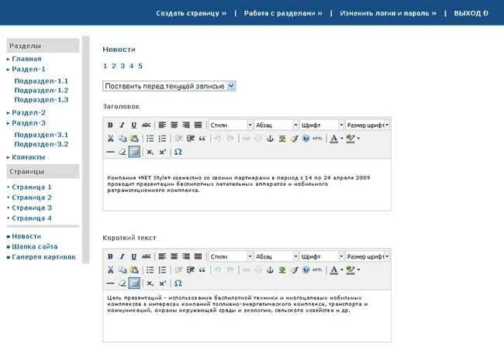Toggle subscript in the Заголовок editor

pyautogui.click(x=150, y=152)
